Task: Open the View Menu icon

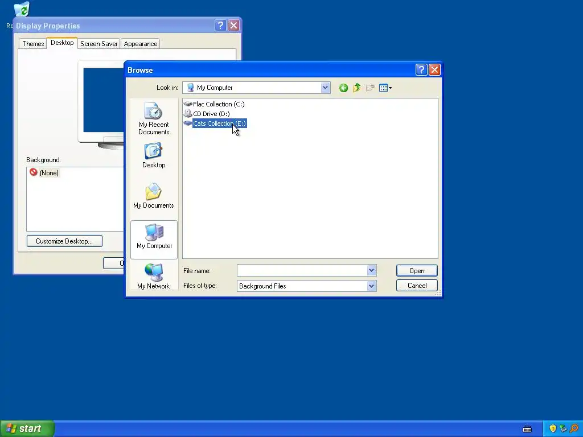Action: 385,88
